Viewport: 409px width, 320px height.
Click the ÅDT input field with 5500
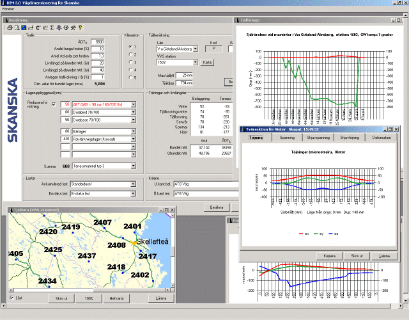(x=97, y=42)
